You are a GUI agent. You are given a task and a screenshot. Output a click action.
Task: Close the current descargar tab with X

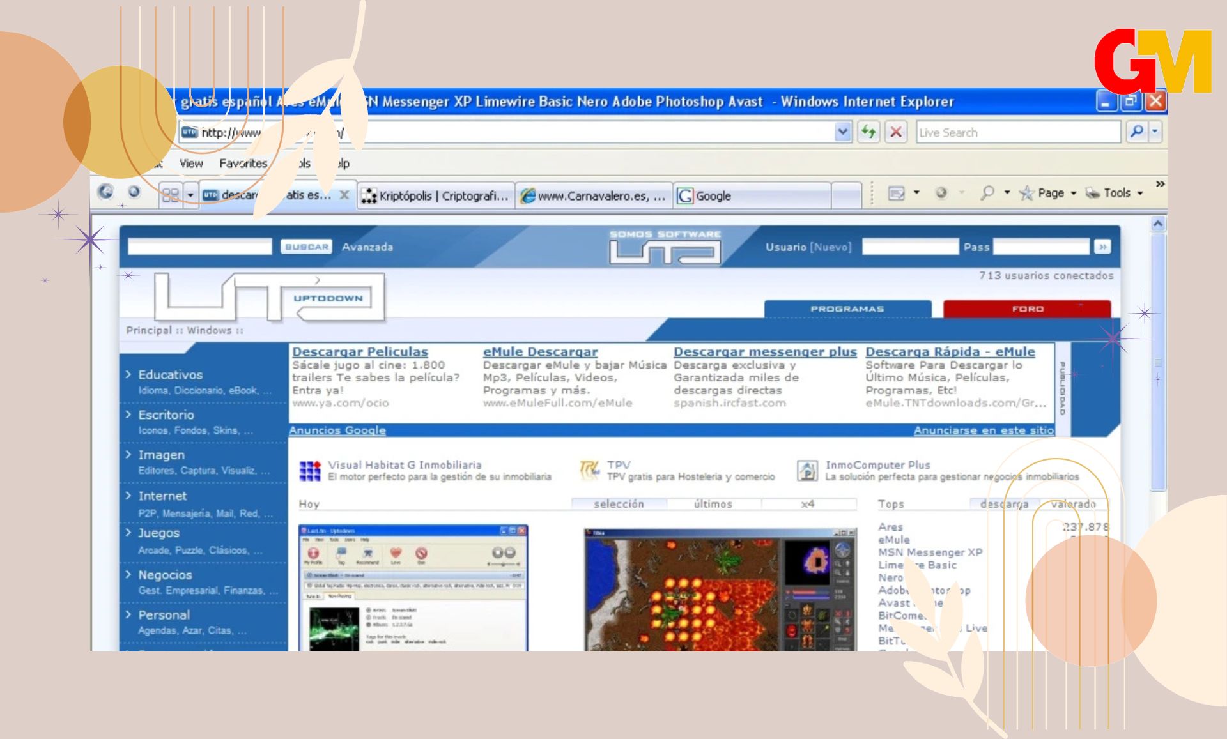(344, 195)
